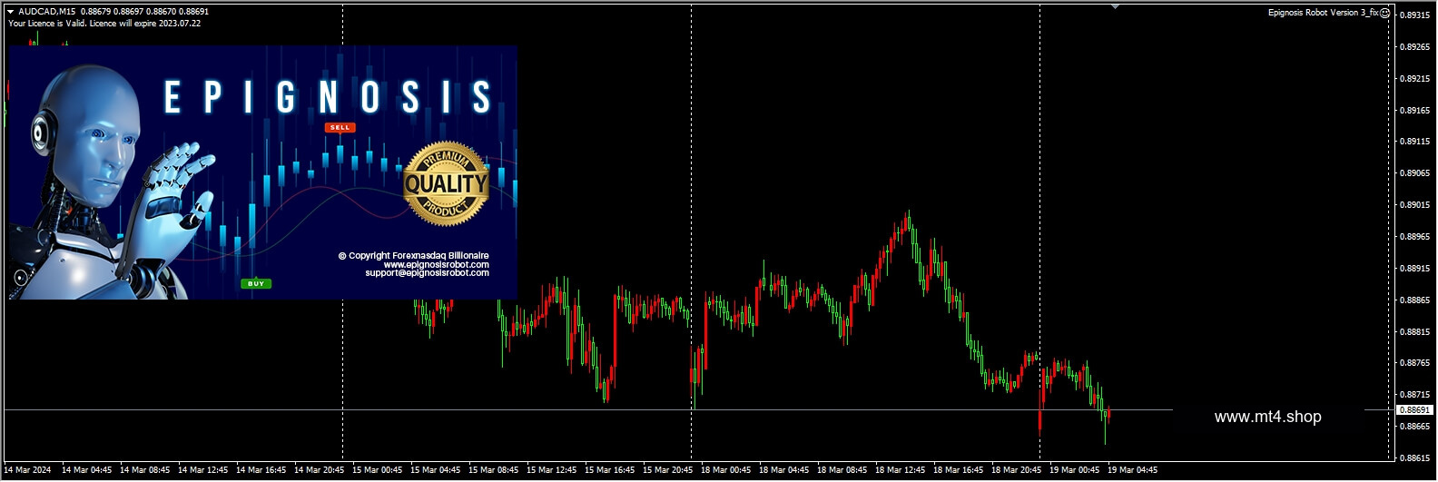Click the 0.88865 price axis label
Image resolution: width=1438 pixels, height=482 pixels.
[x=1415, y=300]
